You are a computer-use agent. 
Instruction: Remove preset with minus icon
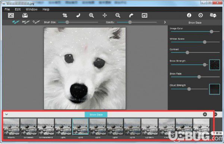[216, 114]
